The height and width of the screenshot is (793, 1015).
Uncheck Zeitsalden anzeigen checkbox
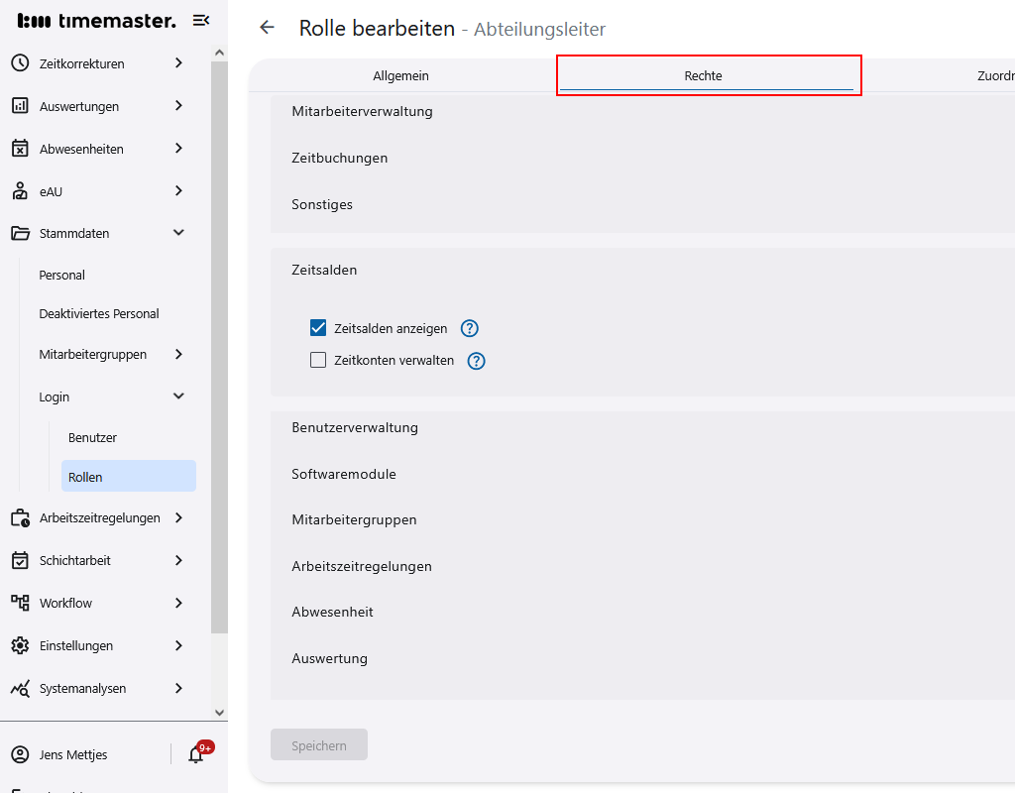[x=318, y=328]
